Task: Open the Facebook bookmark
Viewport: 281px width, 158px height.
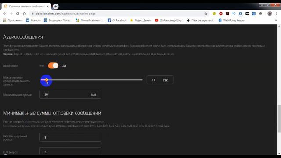Action: 117,20
